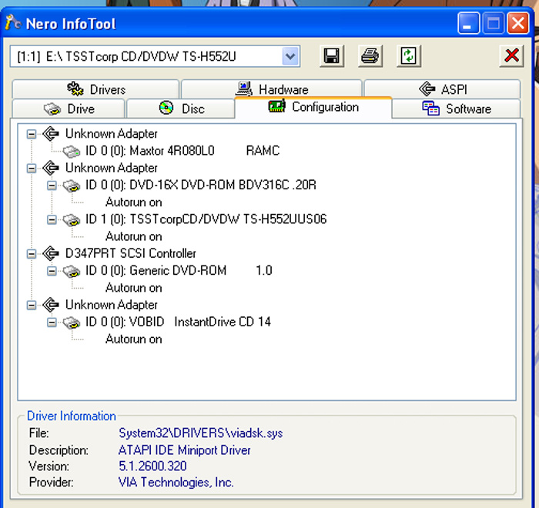Open the ASPI tab
539x508 pixels.
pyautogui.click(x=442, y=89)
